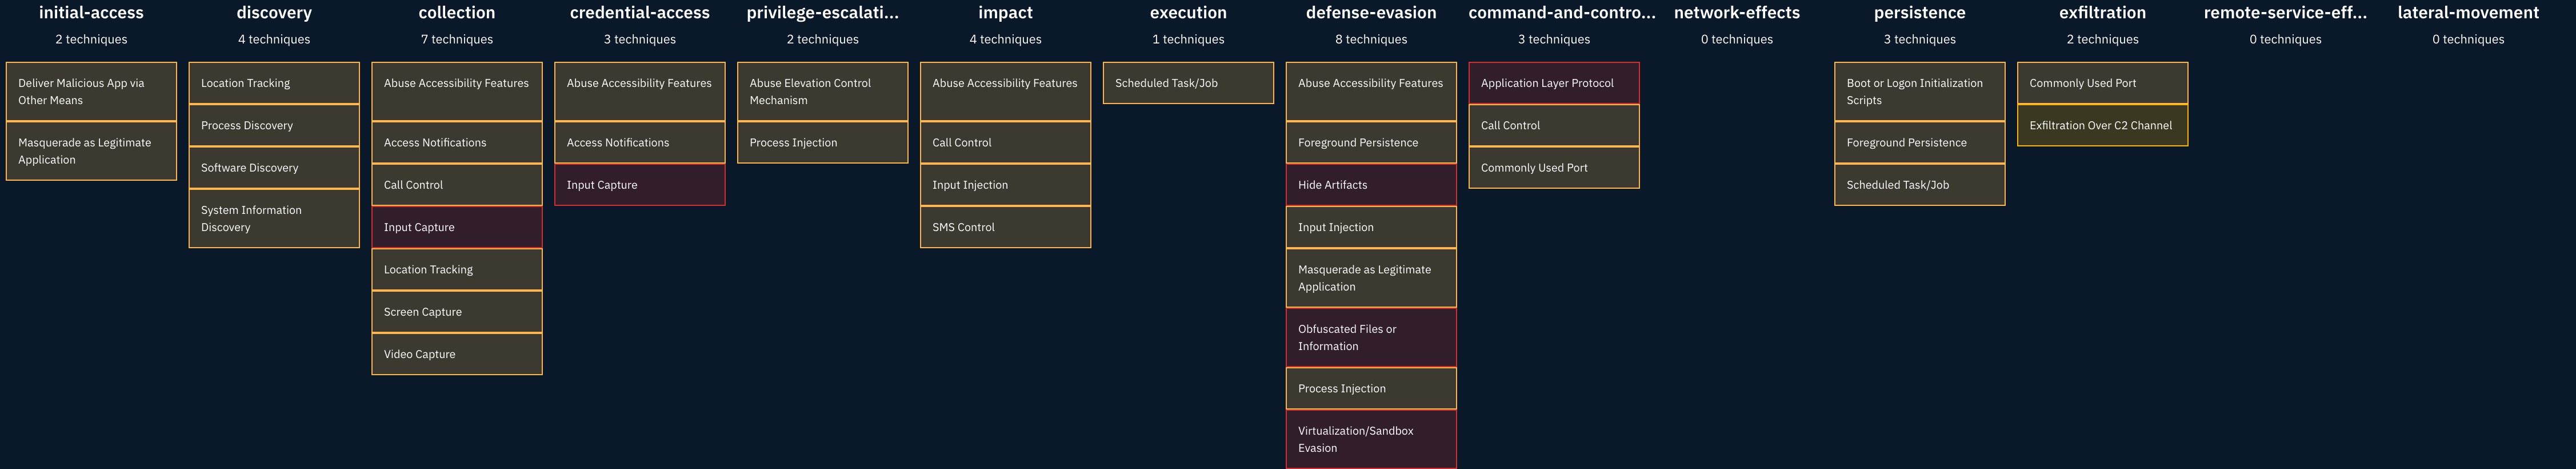The height and width of the screenshot is (469, 2576).
Task: Open Software Discovery technique in discovery
Action: coord(273,168)
